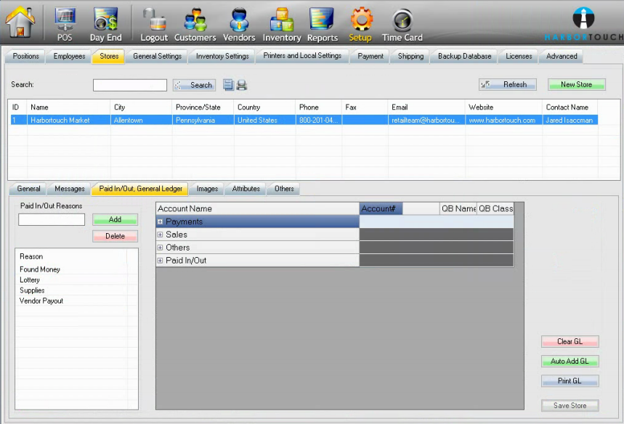The image size is (624, 424).
Task: Launch the POS register icon
Action: [x=65, y=22]
